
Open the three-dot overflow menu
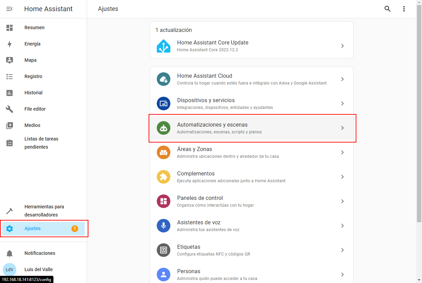pos(404,9)
